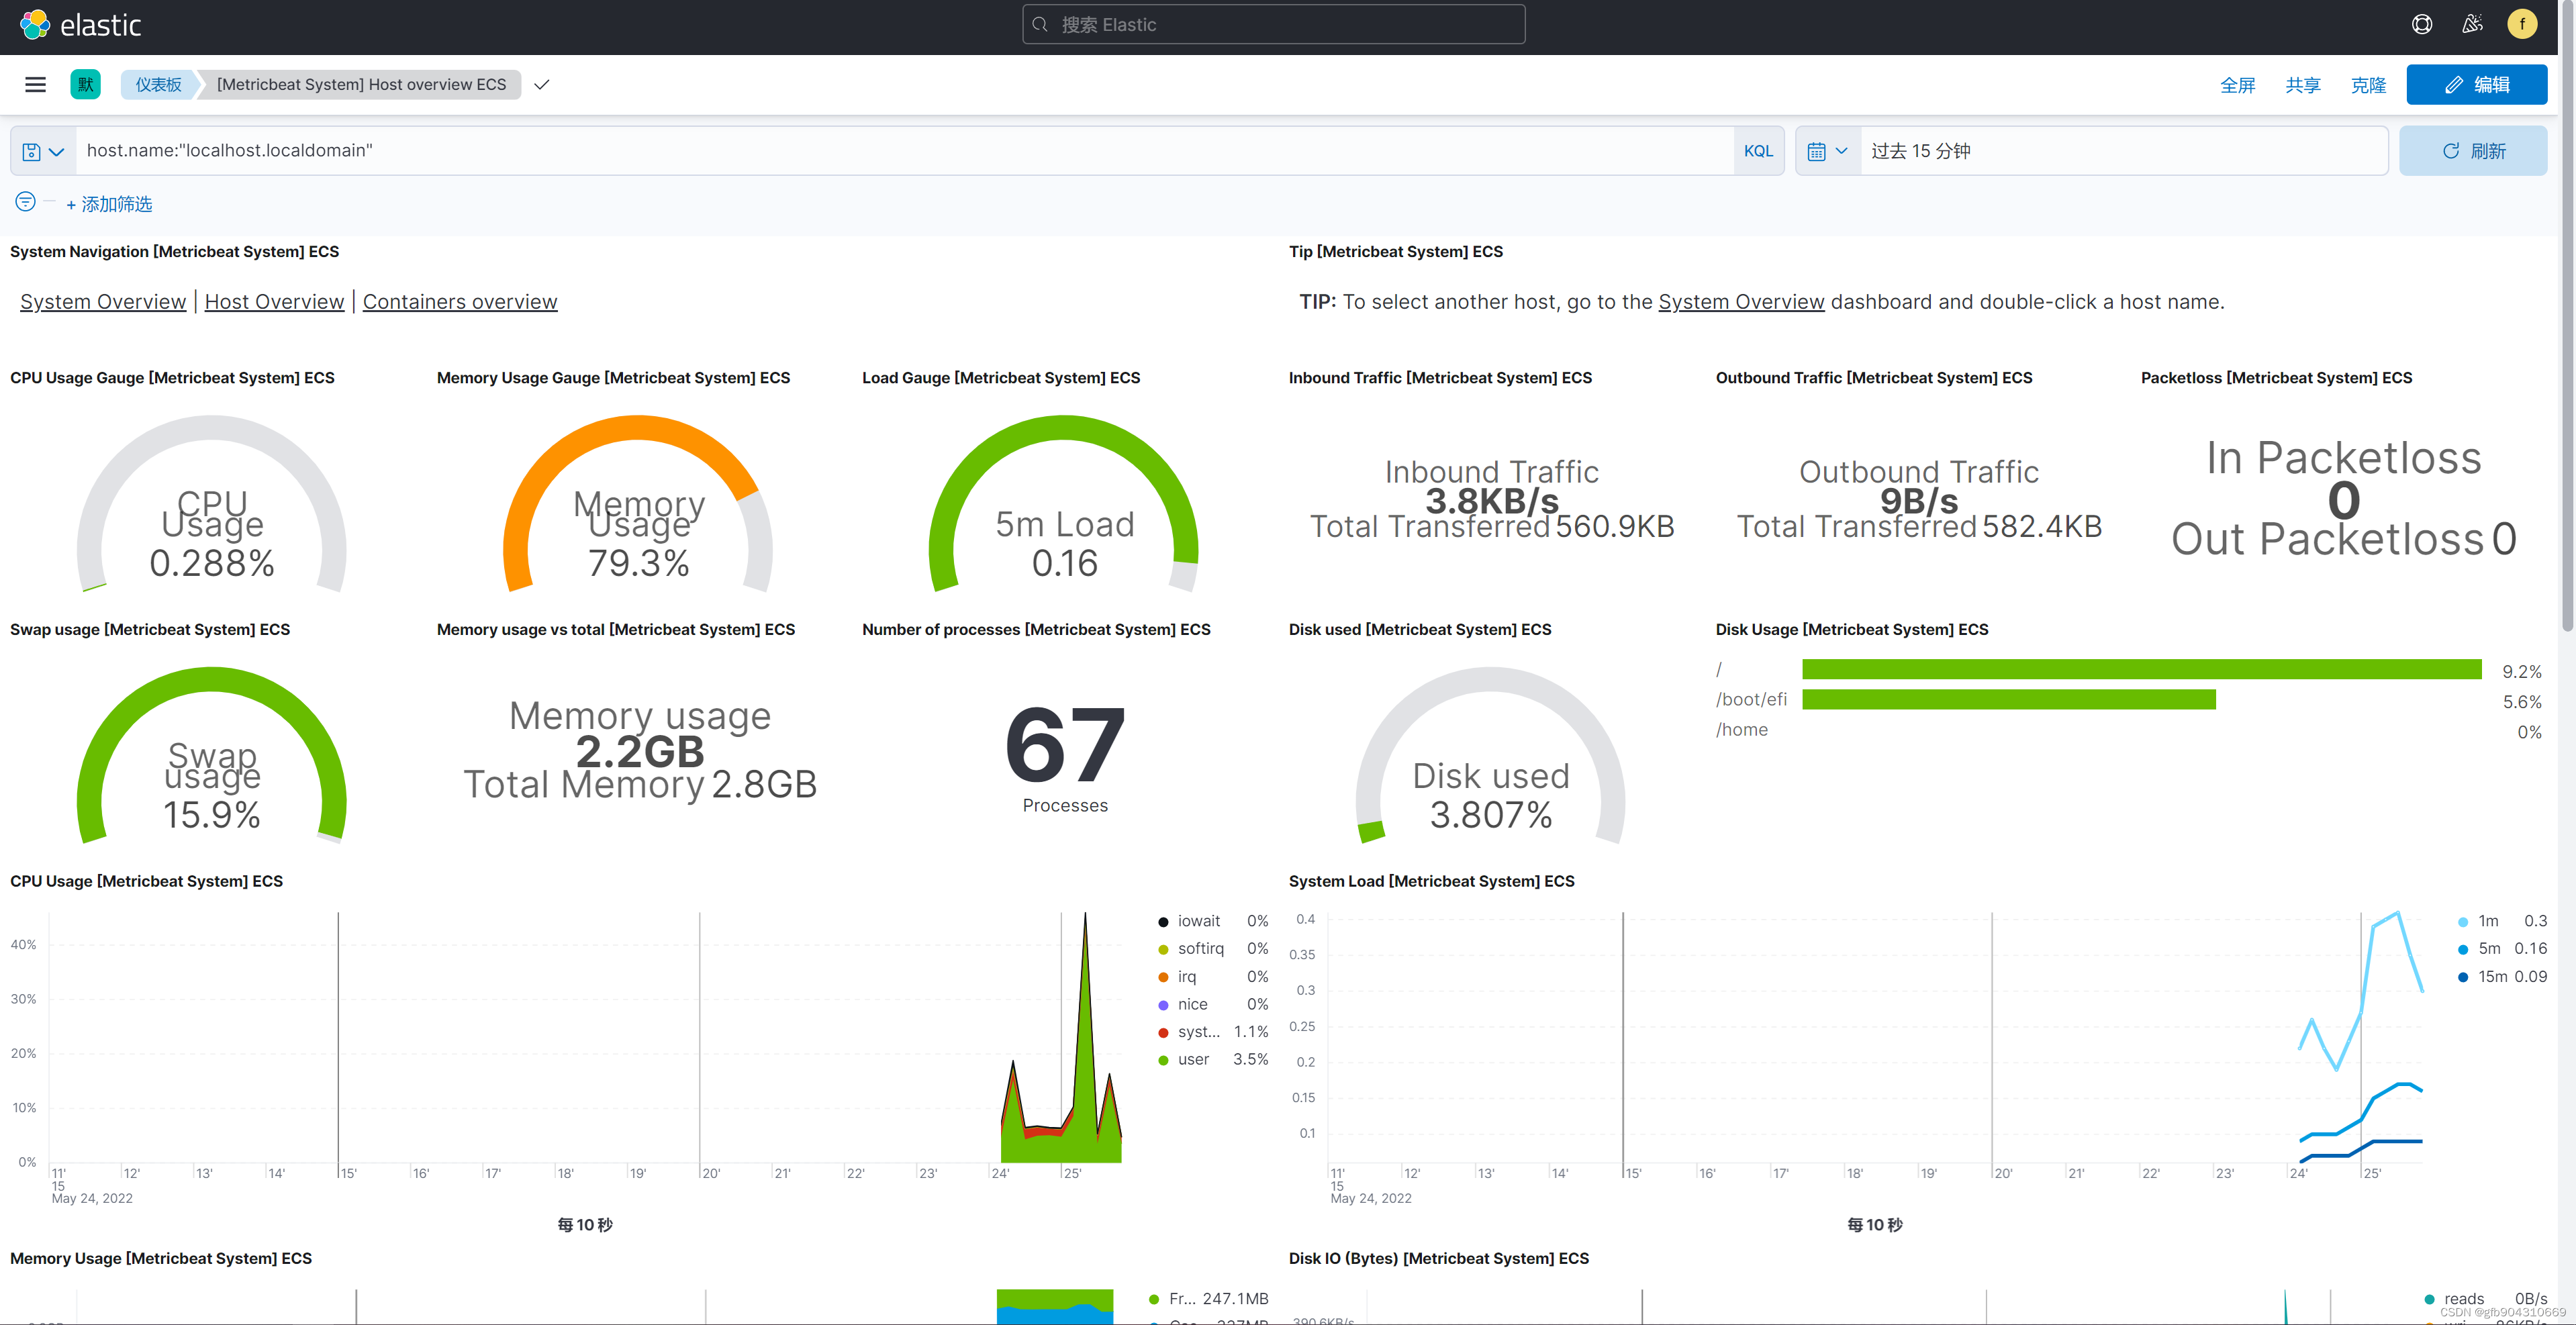Click the iowait legend color dot
Screen dimensions: 2576x1325
pos(1163,922)
